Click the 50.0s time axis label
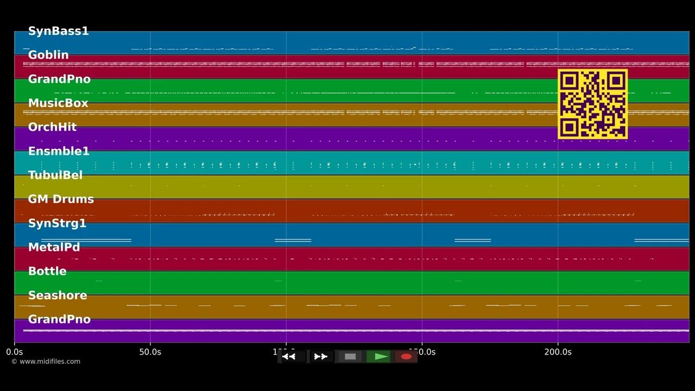695x391 pixels. pos(150,352)
